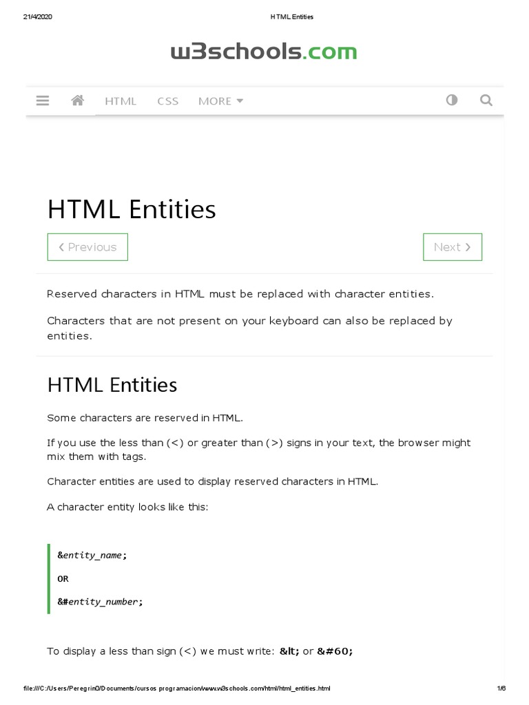This screenshot has height=705, width=529.
Task: Click the main HTML Entities heading
Action: [x=132, y=209]
